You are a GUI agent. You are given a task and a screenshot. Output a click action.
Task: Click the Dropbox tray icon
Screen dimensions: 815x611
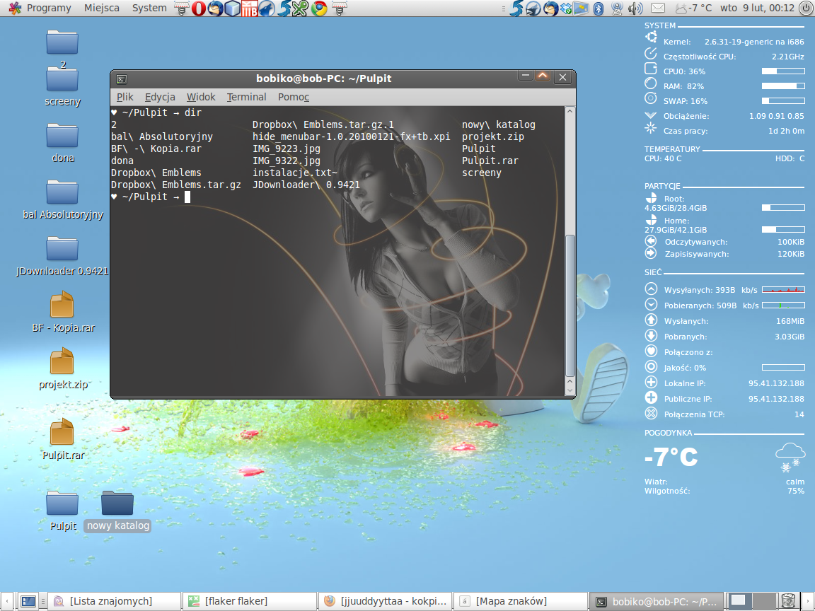pyautogui.click(x=566, y=8)
